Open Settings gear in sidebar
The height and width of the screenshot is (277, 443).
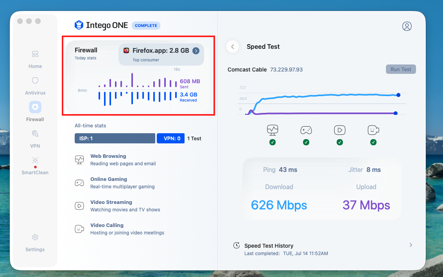(35, 243)
